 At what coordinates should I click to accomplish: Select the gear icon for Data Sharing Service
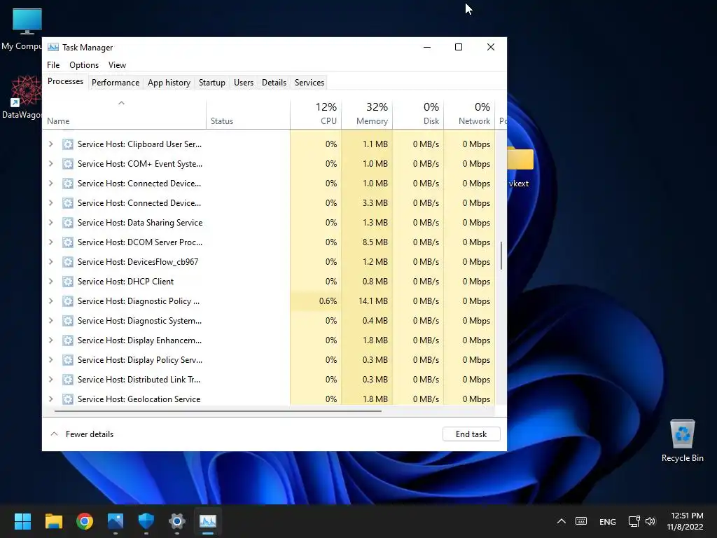click(68, 223)
